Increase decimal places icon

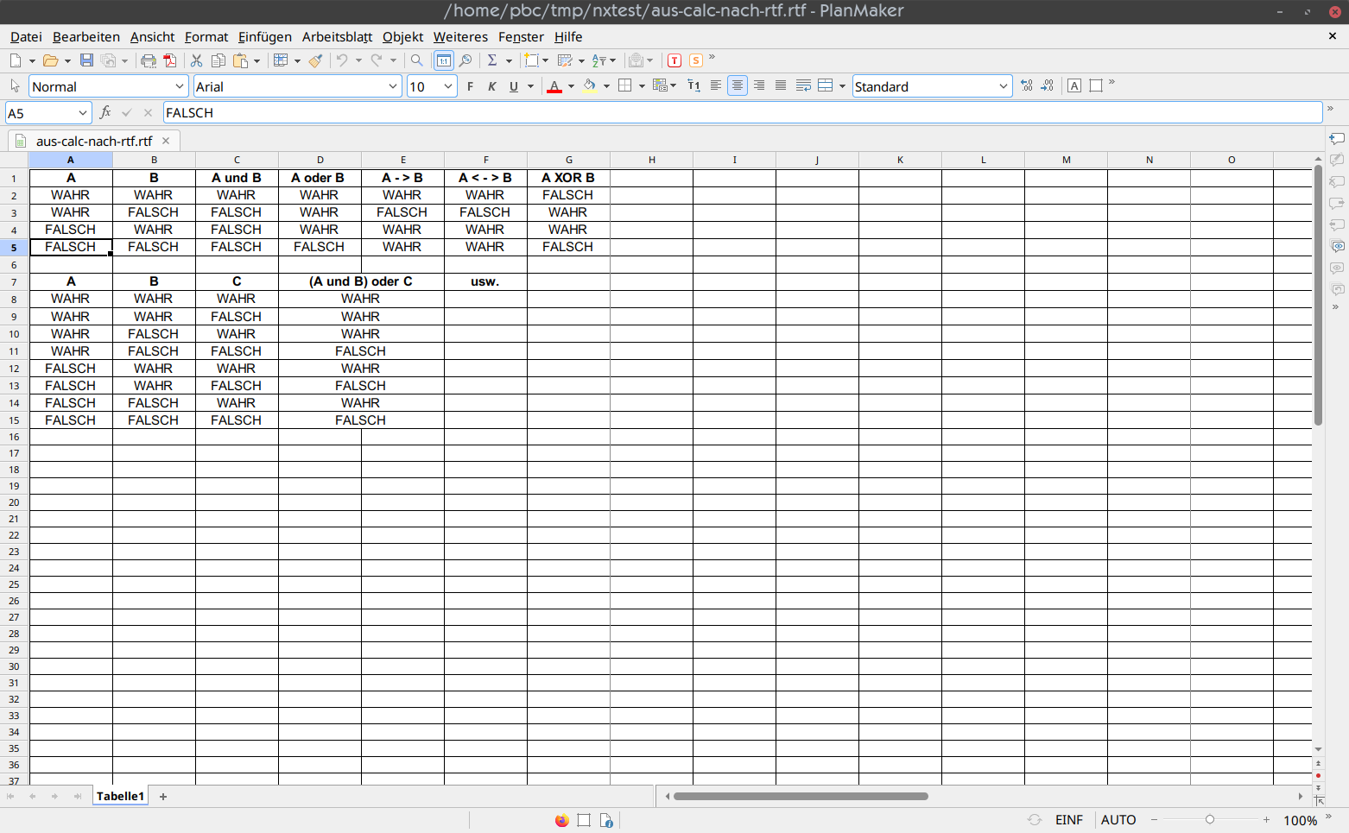pos(1026,85)
